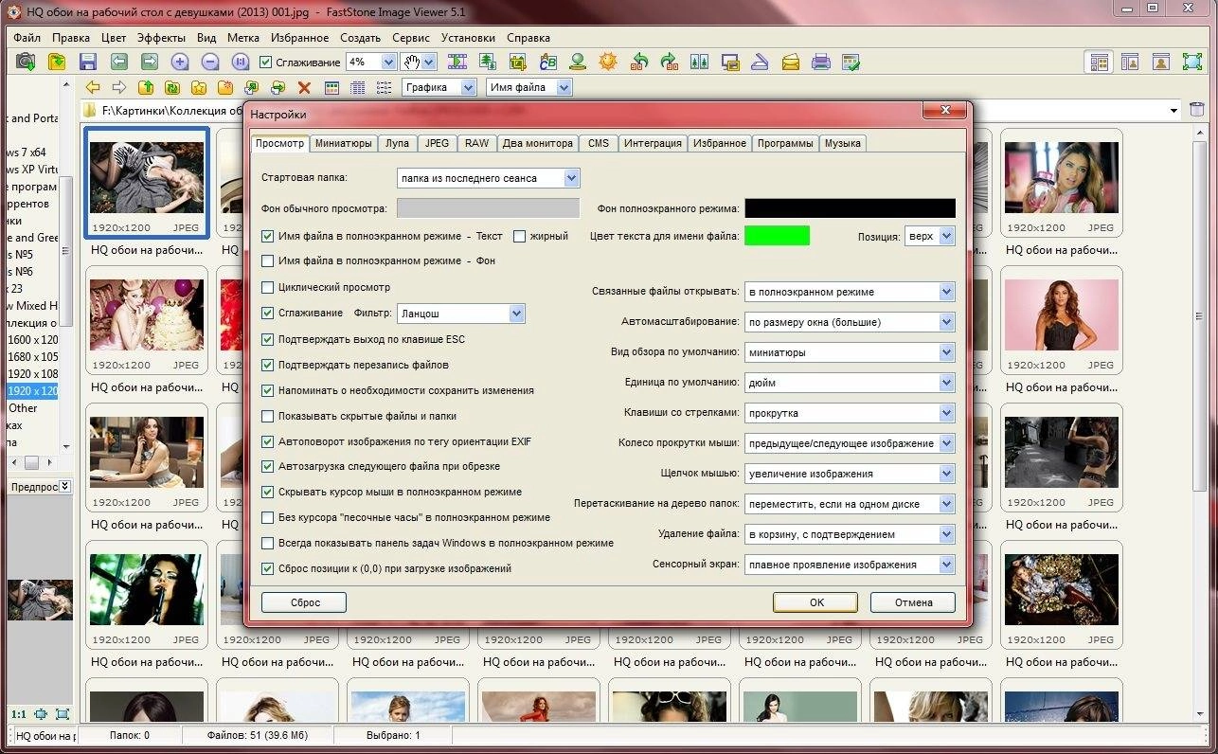Click the OK button
This screenshot has width=1218, height=754.
coord(815,602)
